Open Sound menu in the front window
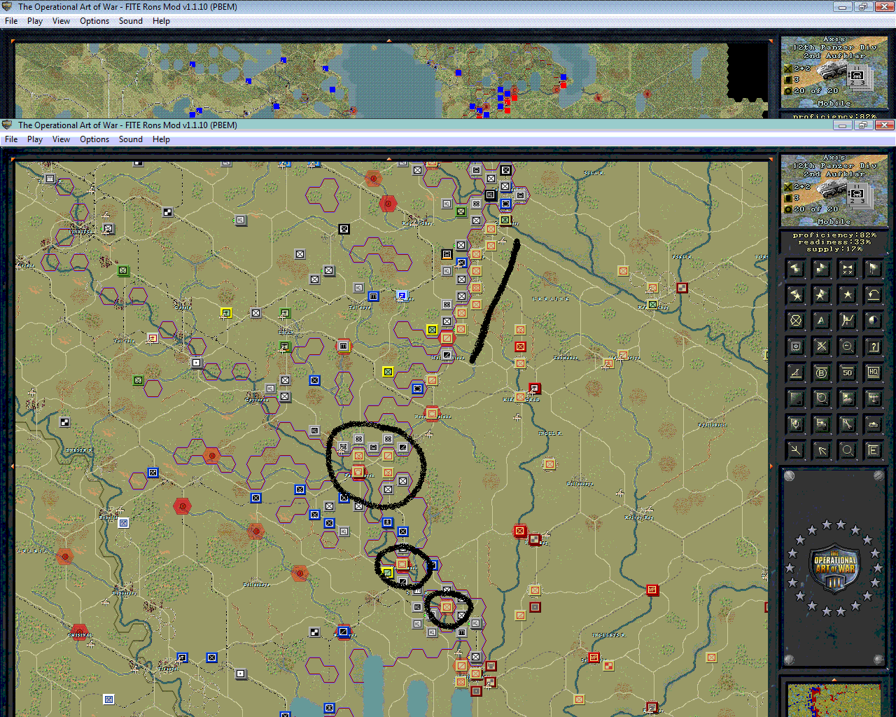 (131, 139)
